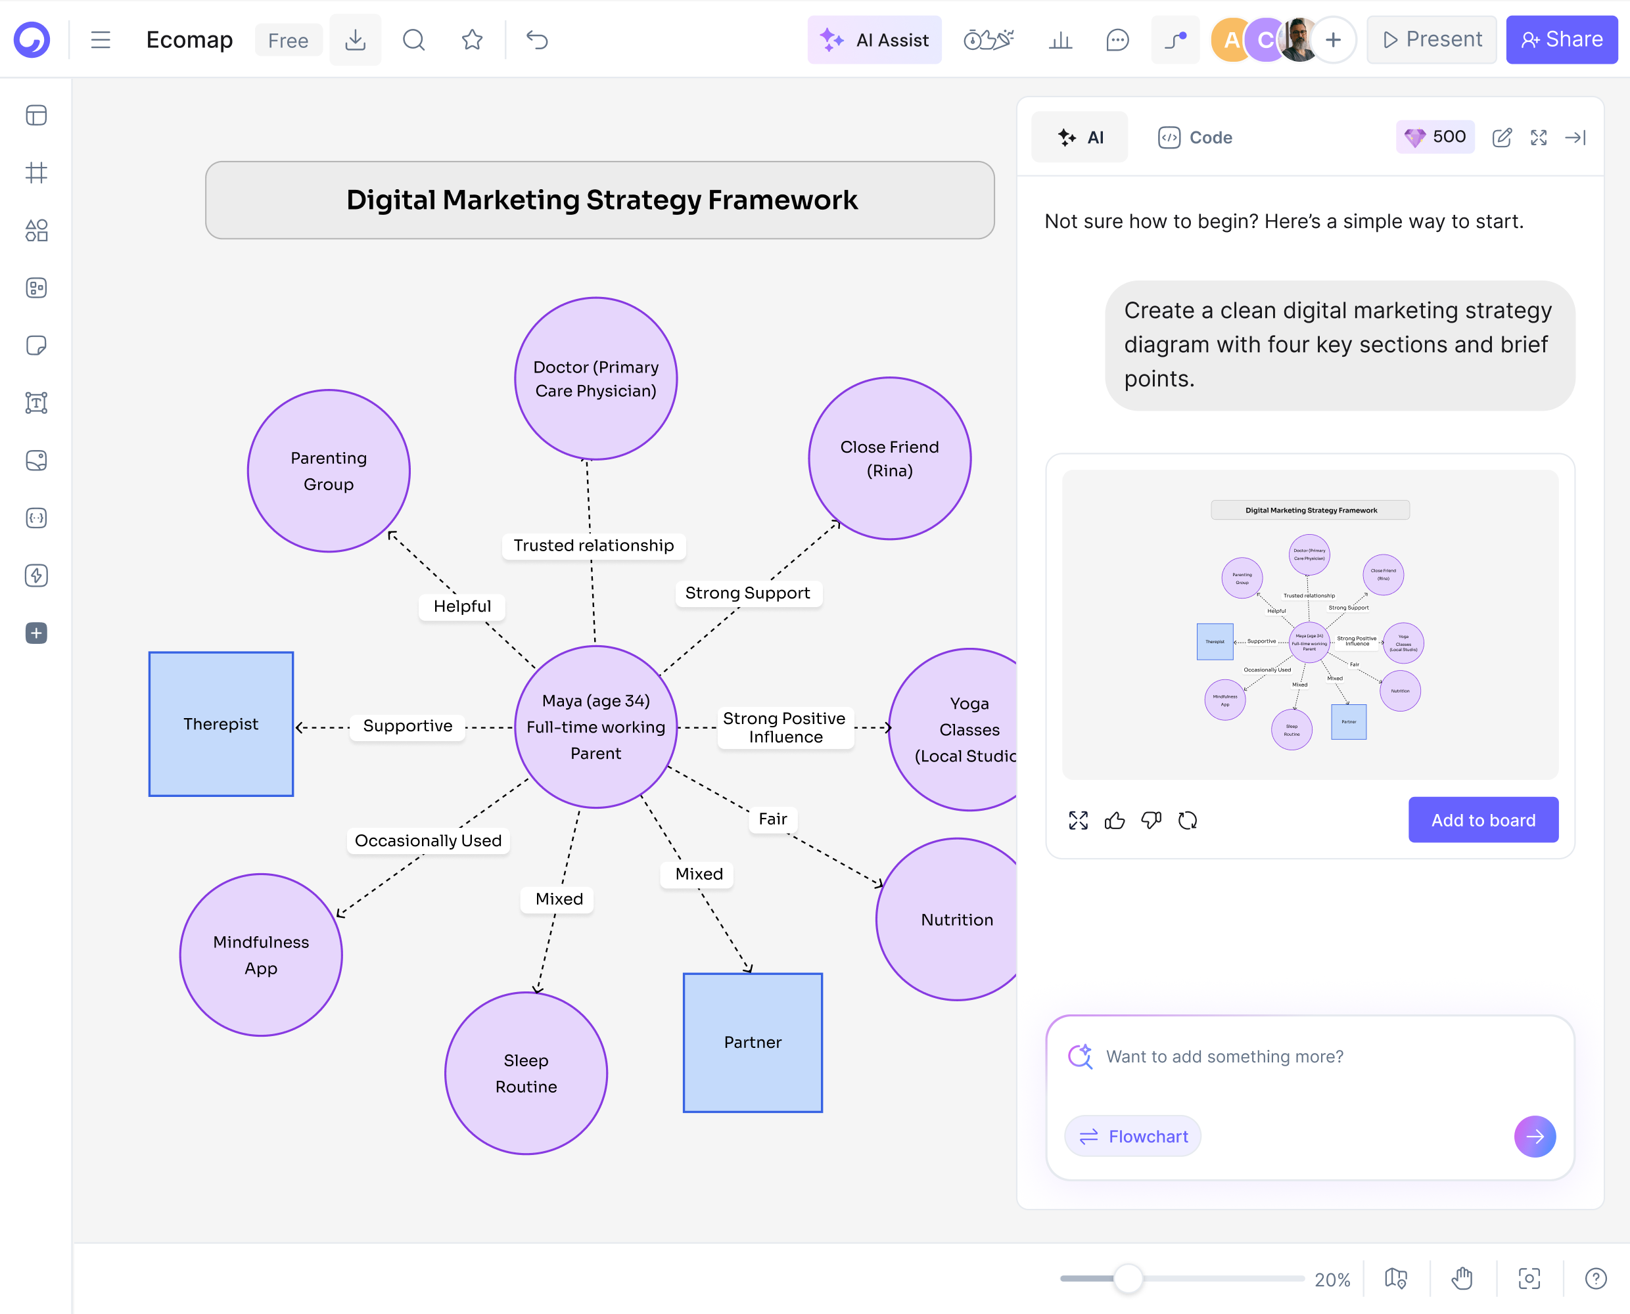Click the app logo icon
This screenshot has height=1314, width=1630.
(x=32, y=39)
